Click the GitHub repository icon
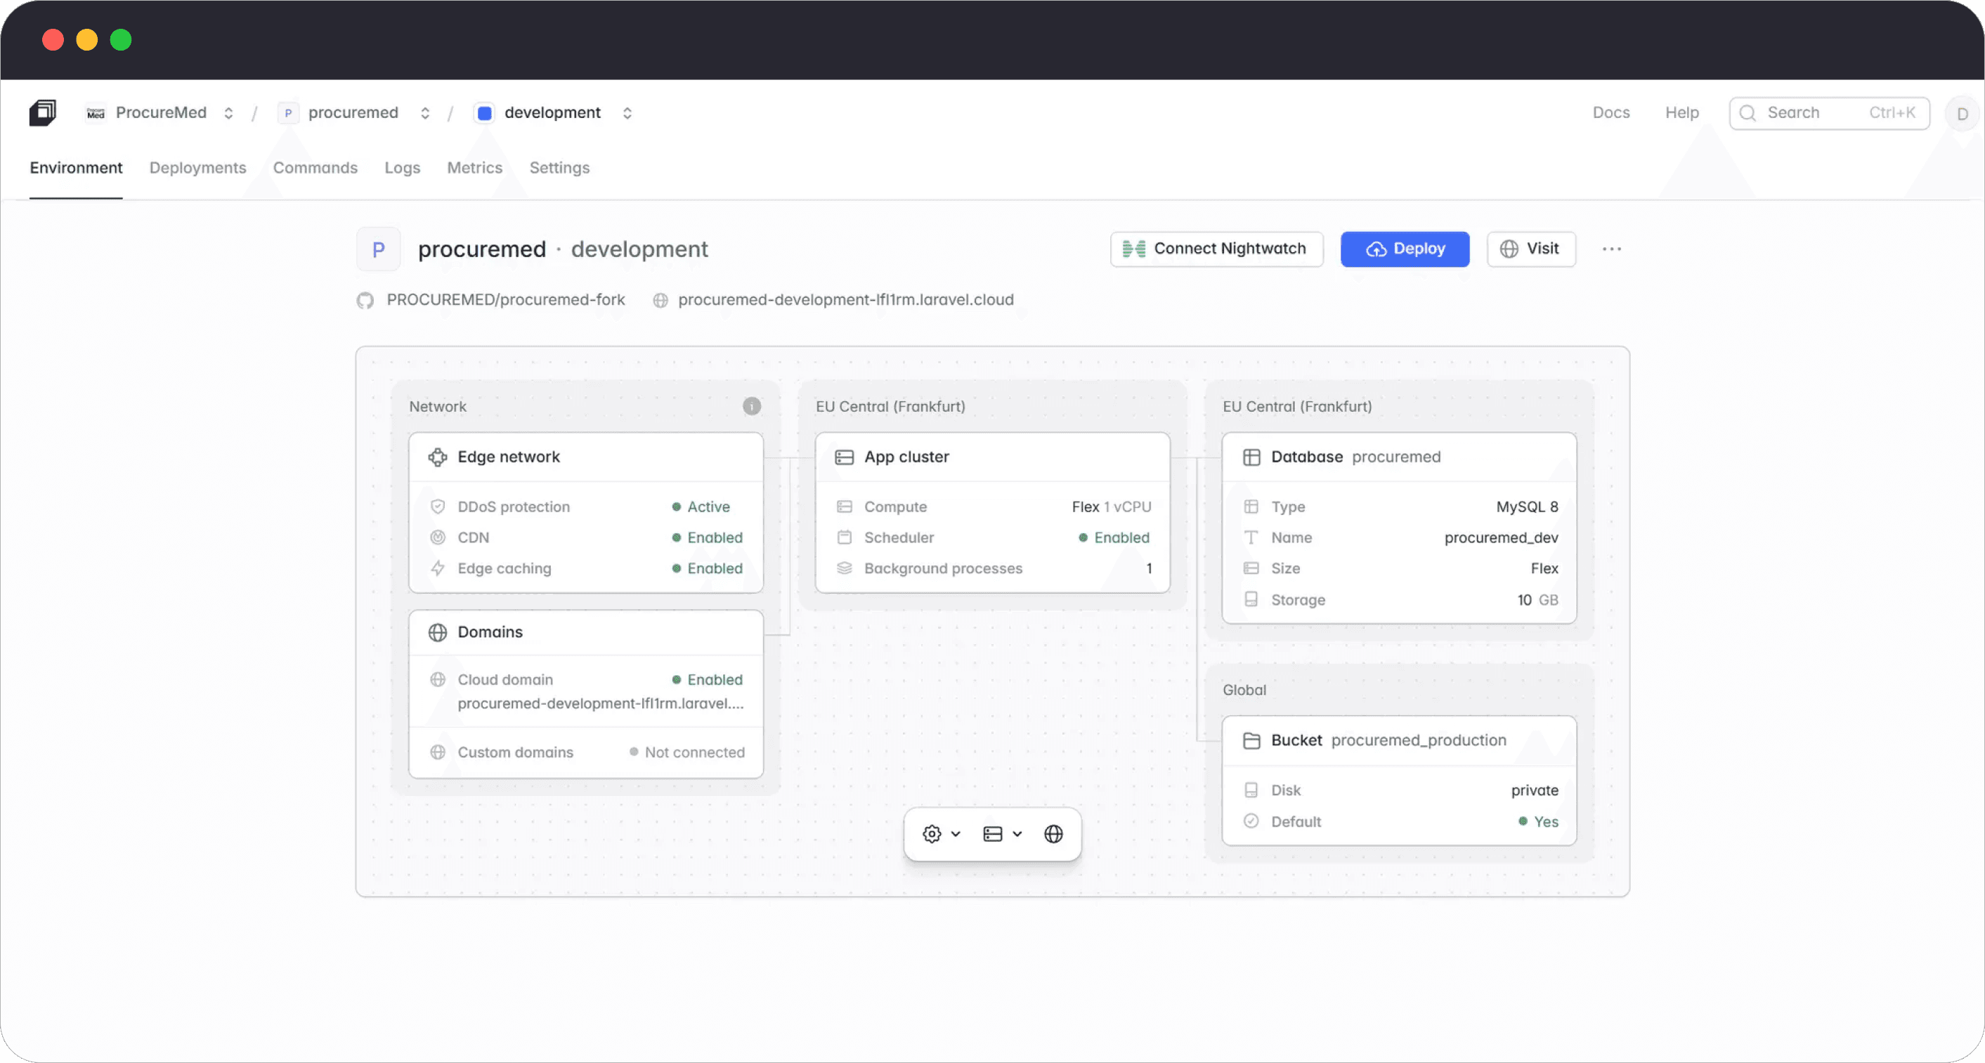This screenshot has width=1985, height=1063. click(365, 301)
